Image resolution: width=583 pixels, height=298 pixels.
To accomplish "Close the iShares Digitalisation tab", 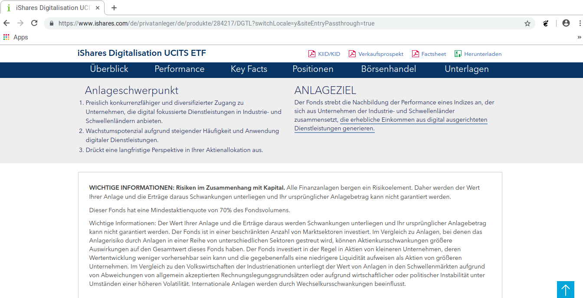I will point(97,8).
